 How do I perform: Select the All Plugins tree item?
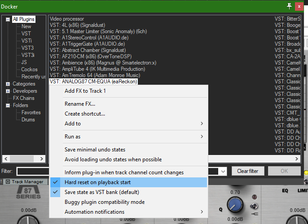(x=23, y=19)
